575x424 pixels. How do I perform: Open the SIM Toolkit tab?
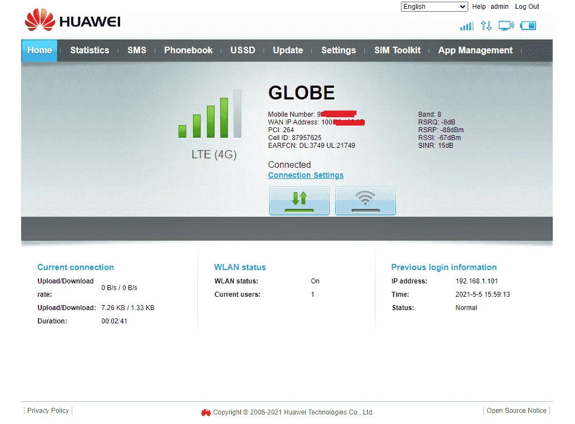(x=397, y=50)
